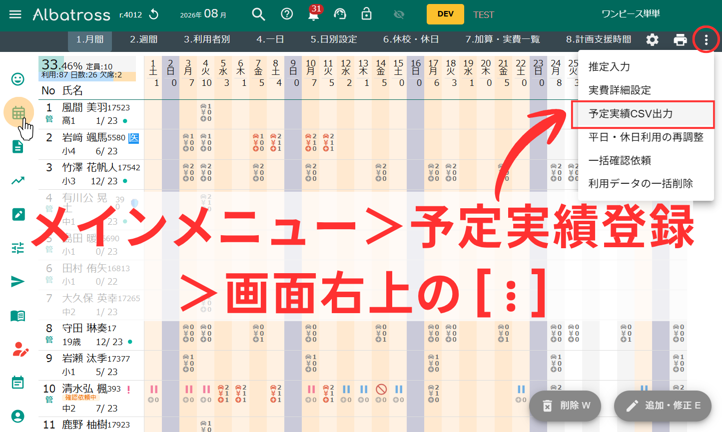The image size is (722, 432).
Task: Click the TEST label in header
Action: click(x=483, y=15)
